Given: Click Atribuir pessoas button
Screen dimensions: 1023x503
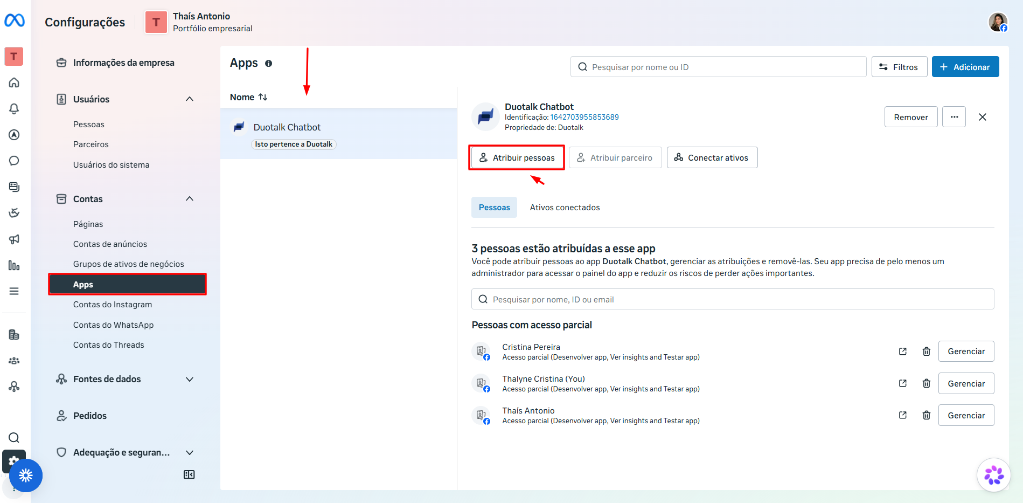Looking at the screenshot, I should click(517, 157).
